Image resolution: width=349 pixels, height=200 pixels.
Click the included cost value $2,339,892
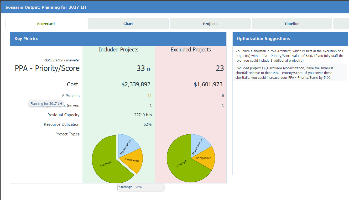[x=136, y=84]
